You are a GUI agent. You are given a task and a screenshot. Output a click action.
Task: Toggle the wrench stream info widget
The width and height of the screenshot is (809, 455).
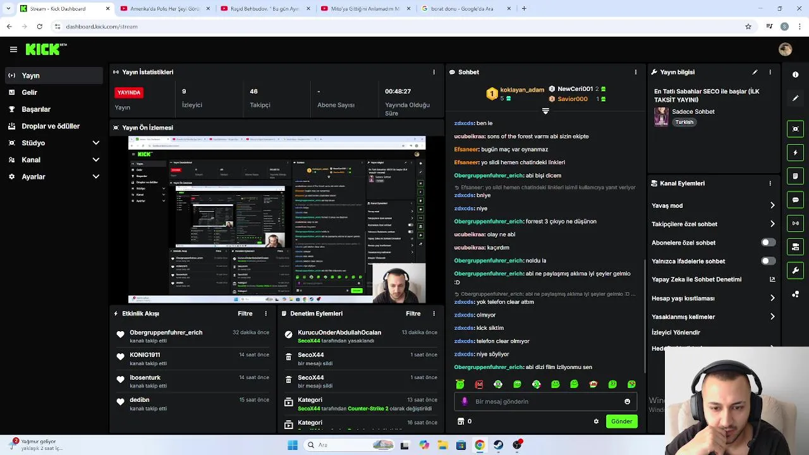795,270
